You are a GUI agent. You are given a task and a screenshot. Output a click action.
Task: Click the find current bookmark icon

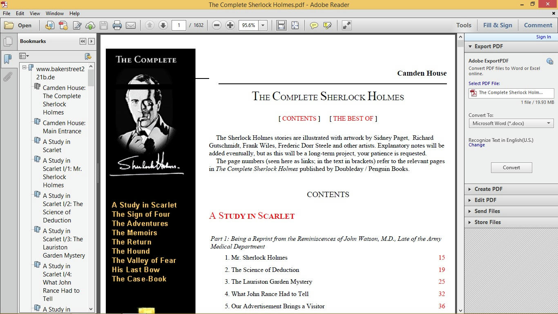pyautogui.click(x=88, y=56)
